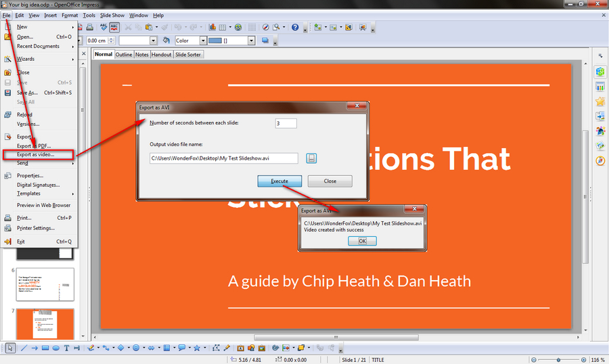The height and width of the screenshot is (364, 609).
Task: Click the browse button beside output file name
Action: pos(311,158)
